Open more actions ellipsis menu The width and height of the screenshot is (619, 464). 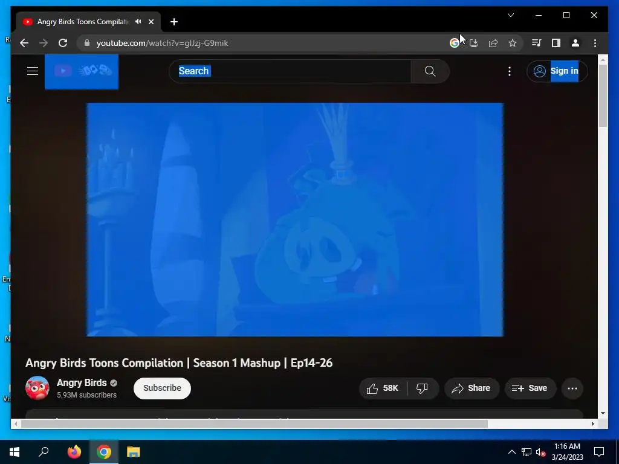tap(572, 388)
